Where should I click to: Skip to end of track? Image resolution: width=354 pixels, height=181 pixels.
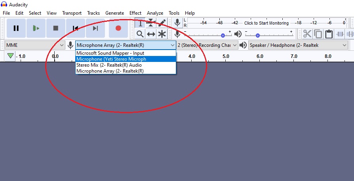point(95,28)
